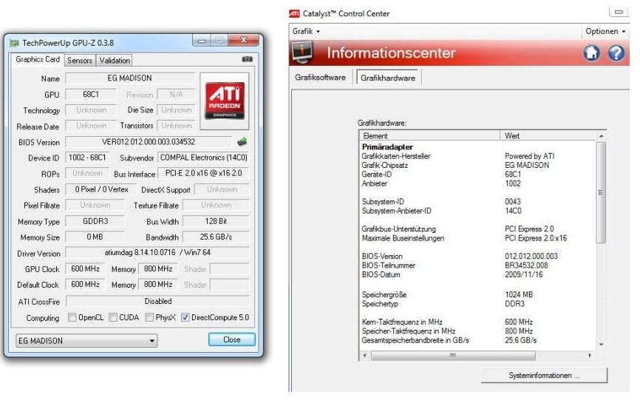The image size is (640, 406).
Task: Toggle the PhysX checkbox
Action: tap(149, 317)
